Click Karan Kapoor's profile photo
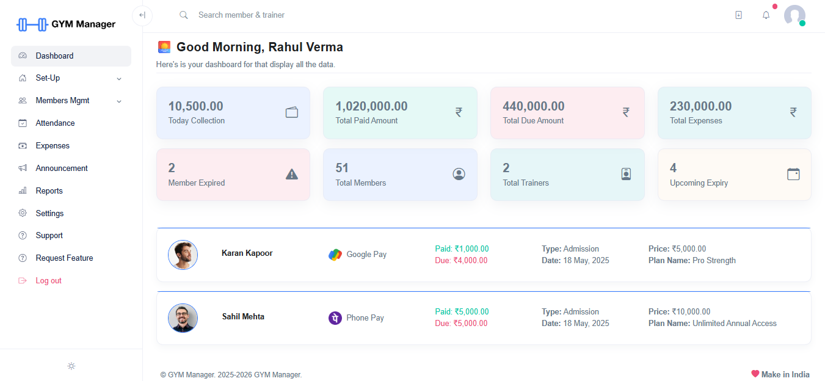Viewport: 825px width, 381px height. click(x=183, y=255)
